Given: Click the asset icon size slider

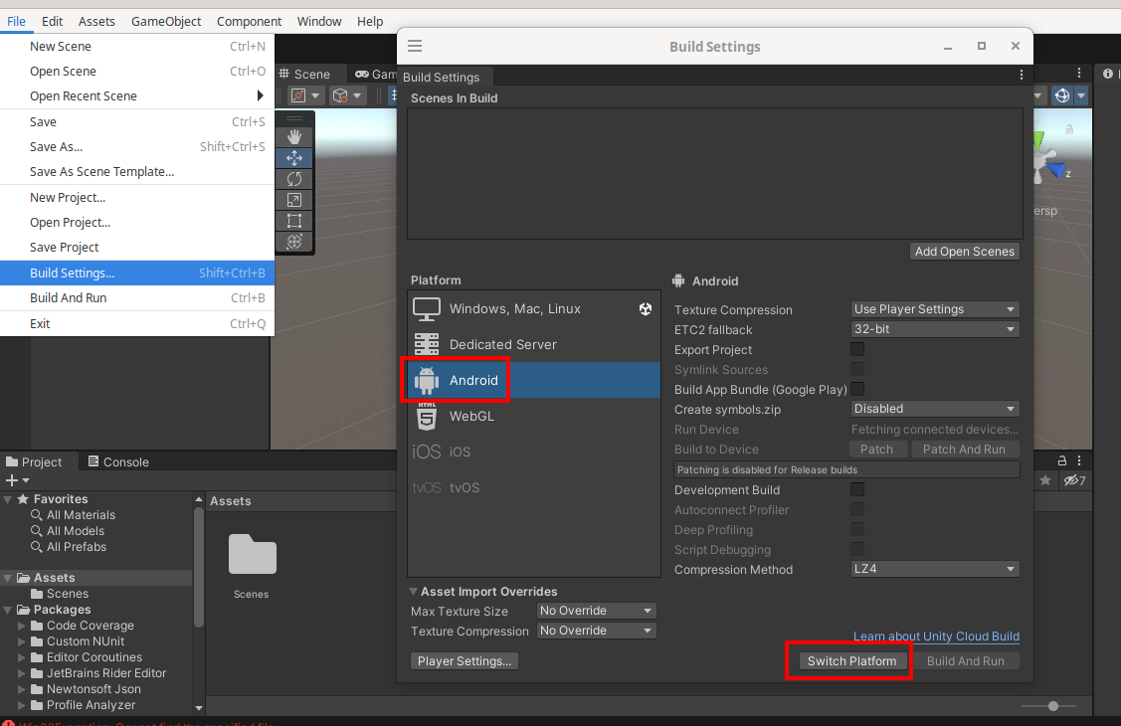Looking at the screenshot, I should [1053, 706].
